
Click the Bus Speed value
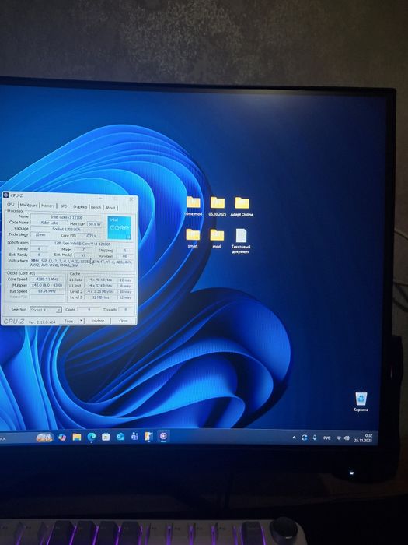(47, 291)
